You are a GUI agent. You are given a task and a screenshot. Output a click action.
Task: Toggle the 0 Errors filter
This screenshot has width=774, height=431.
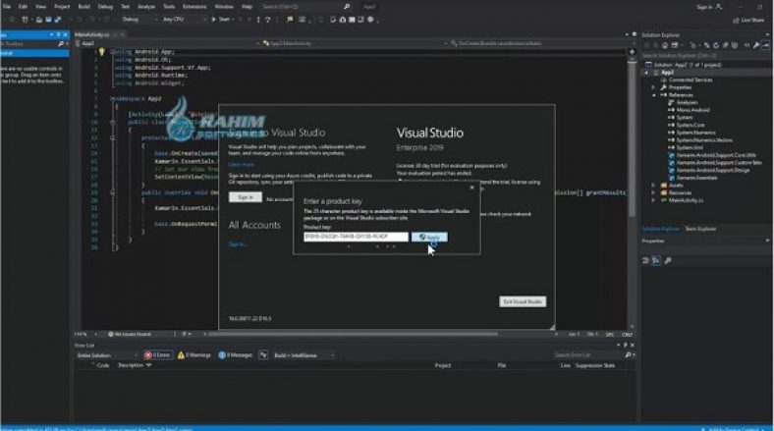tap(158, 355)
